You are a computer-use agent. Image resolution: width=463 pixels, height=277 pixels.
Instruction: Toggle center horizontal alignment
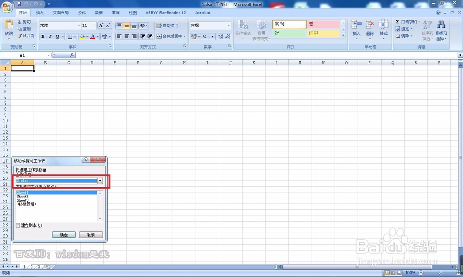(x=126, y=36)
